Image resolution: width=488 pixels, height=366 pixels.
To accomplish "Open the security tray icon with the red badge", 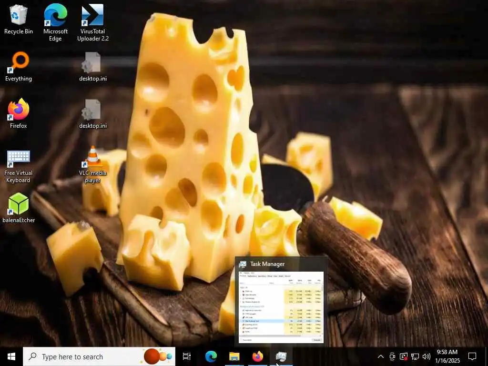I will point(404,356).
